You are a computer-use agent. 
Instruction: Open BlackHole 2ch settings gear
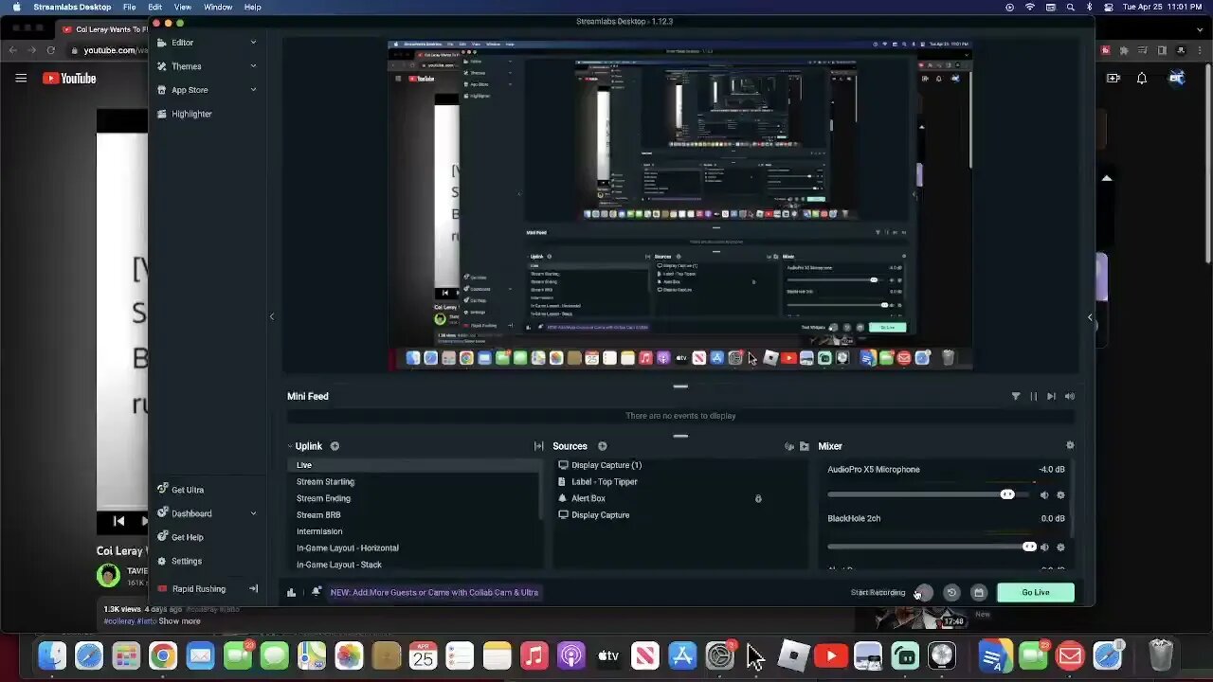tap(1060, 547)
